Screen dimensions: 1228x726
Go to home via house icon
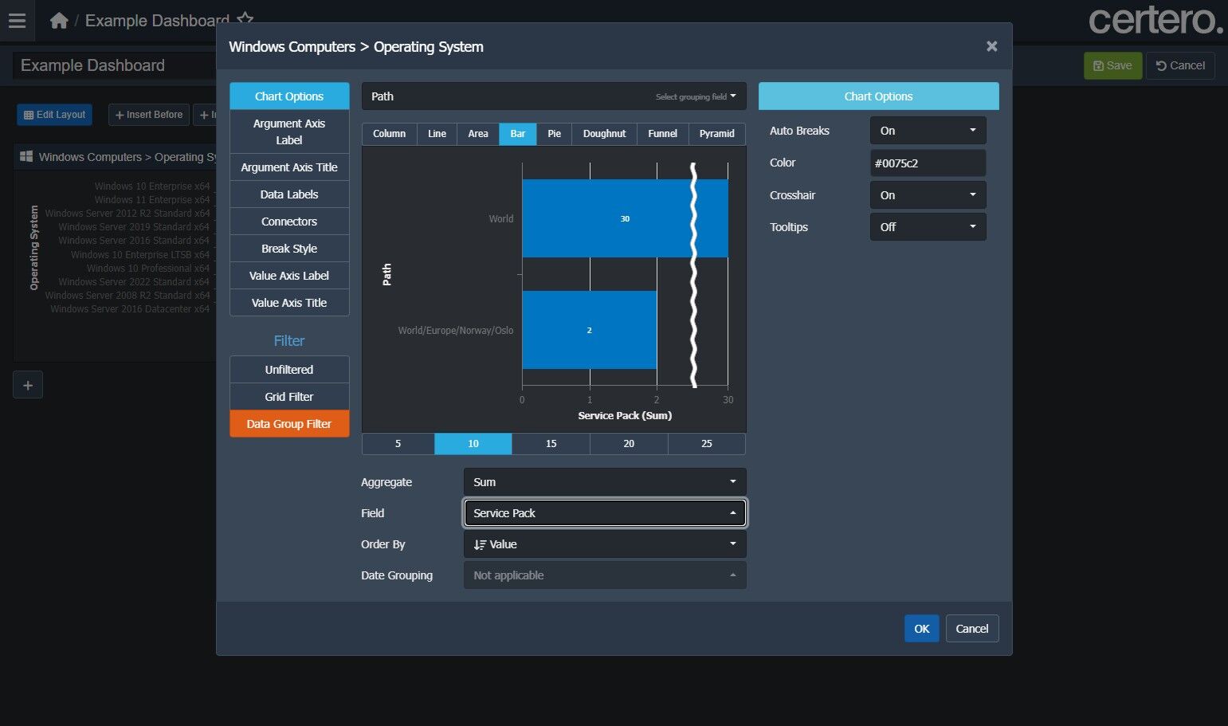point(59,21)
